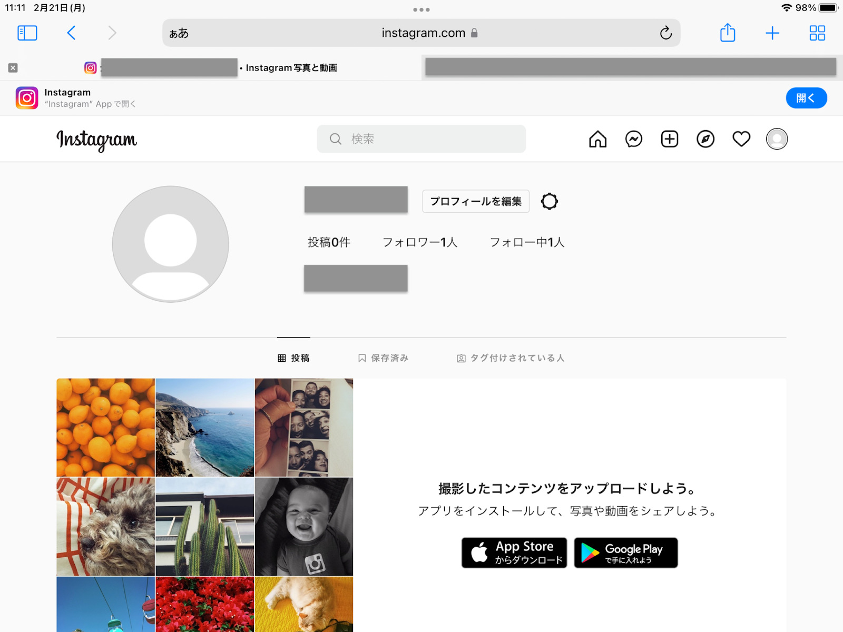Viewport: 843px width, 632px height.
Task: Reload the instagram.com page
Action: click(665, 33)
